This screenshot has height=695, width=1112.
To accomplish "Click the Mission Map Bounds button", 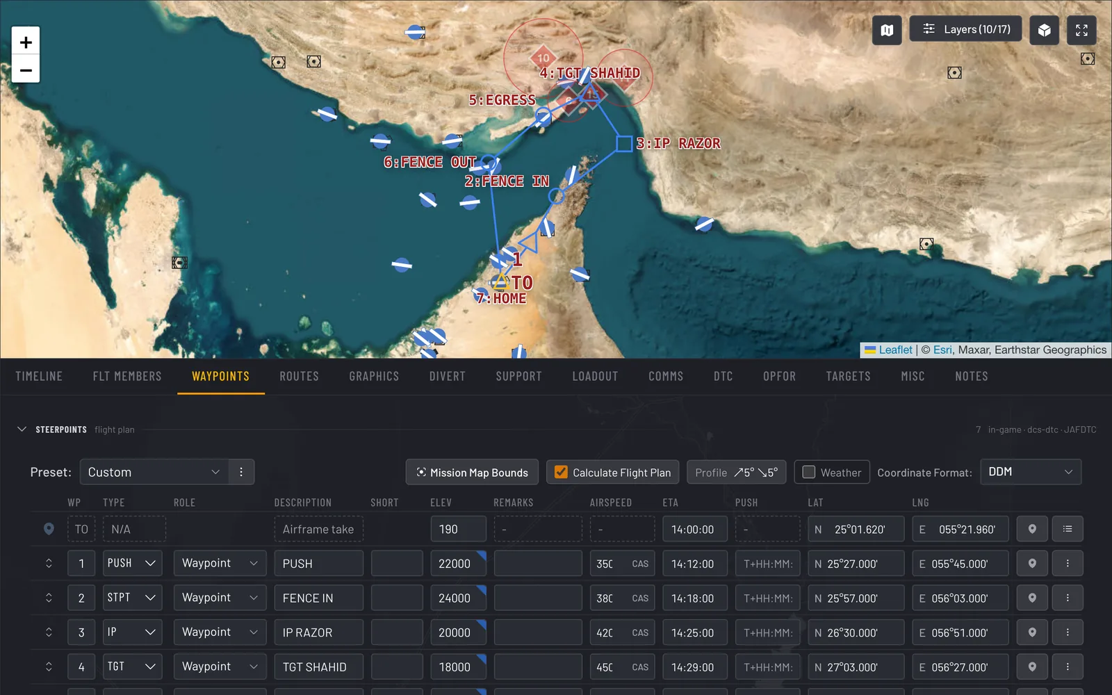I will [x=472, y=473].
